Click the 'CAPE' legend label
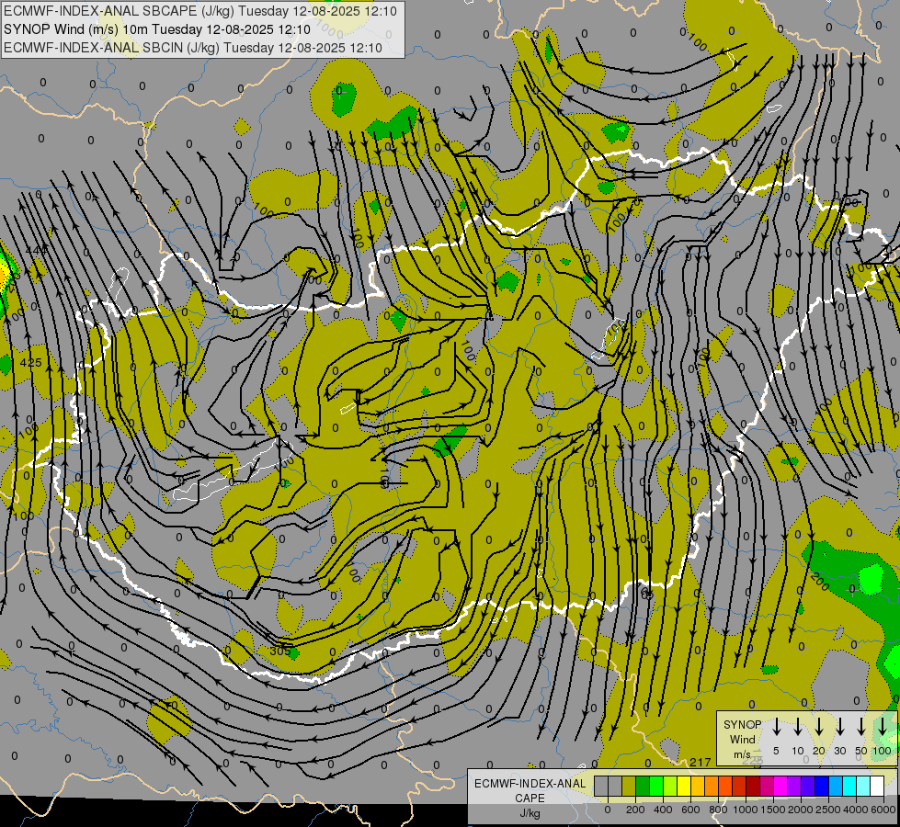This screenshot has height=827, width=900. point(530,798)
